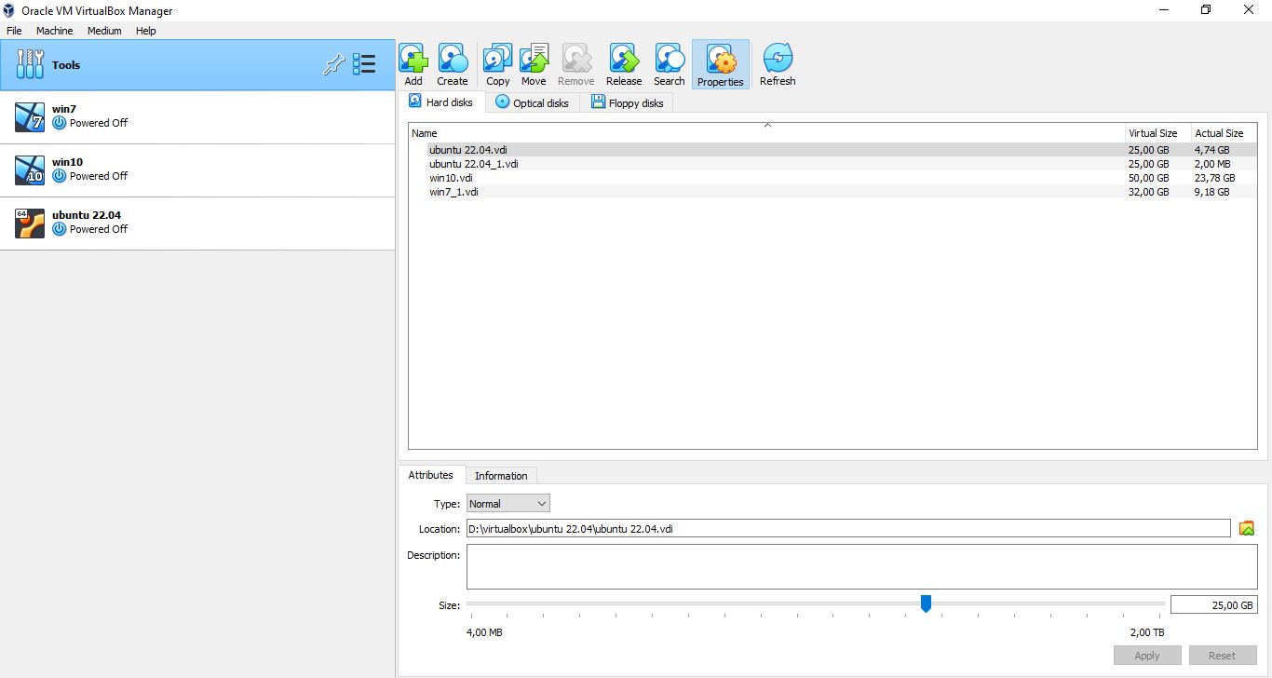Viewport: 1272px width, 678px height.
Task: Click the disk Size slider handle
Action: click(x=926, y=604)
